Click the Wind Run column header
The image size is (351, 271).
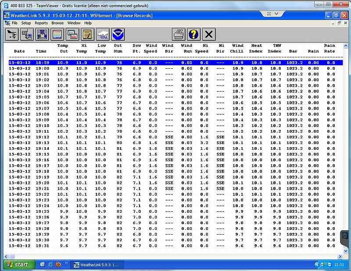[187, 49]
